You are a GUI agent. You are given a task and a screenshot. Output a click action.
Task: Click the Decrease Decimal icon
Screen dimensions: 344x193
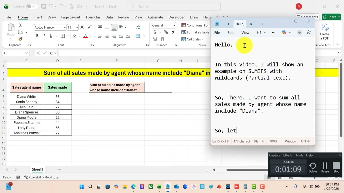click(x=162, y=39)
